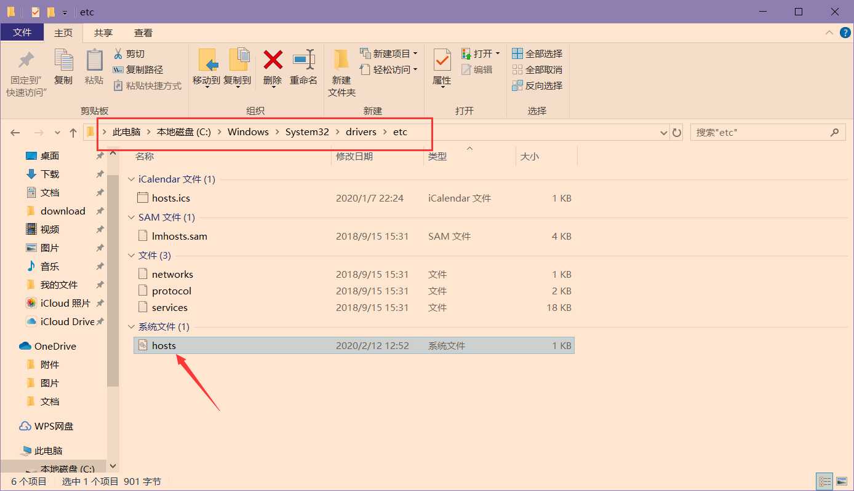Expand Easy access (轻松访问) dropdown
This screenshot has width=854, height=491.
click(415, 69)
